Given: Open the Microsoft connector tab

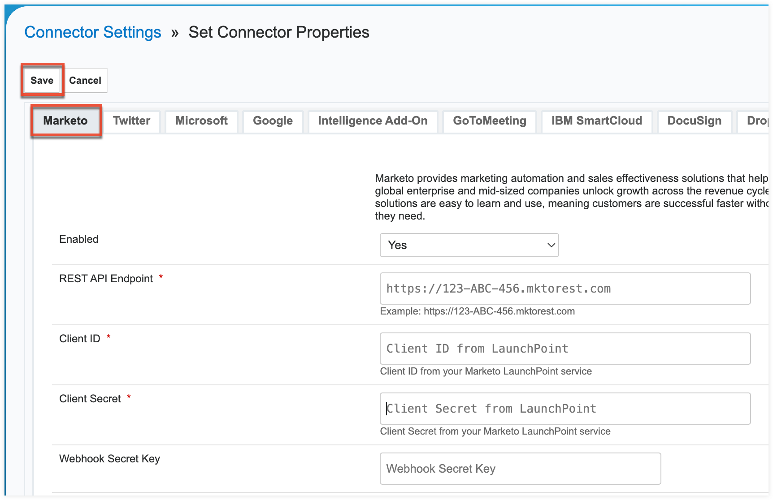Looking at the screenshot, I should point(201,121).
